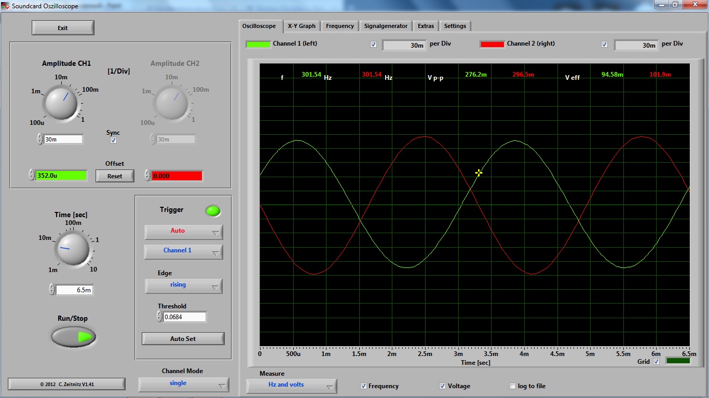
Task: Disable the Grid checkbox
Action: tap(656, 362)
